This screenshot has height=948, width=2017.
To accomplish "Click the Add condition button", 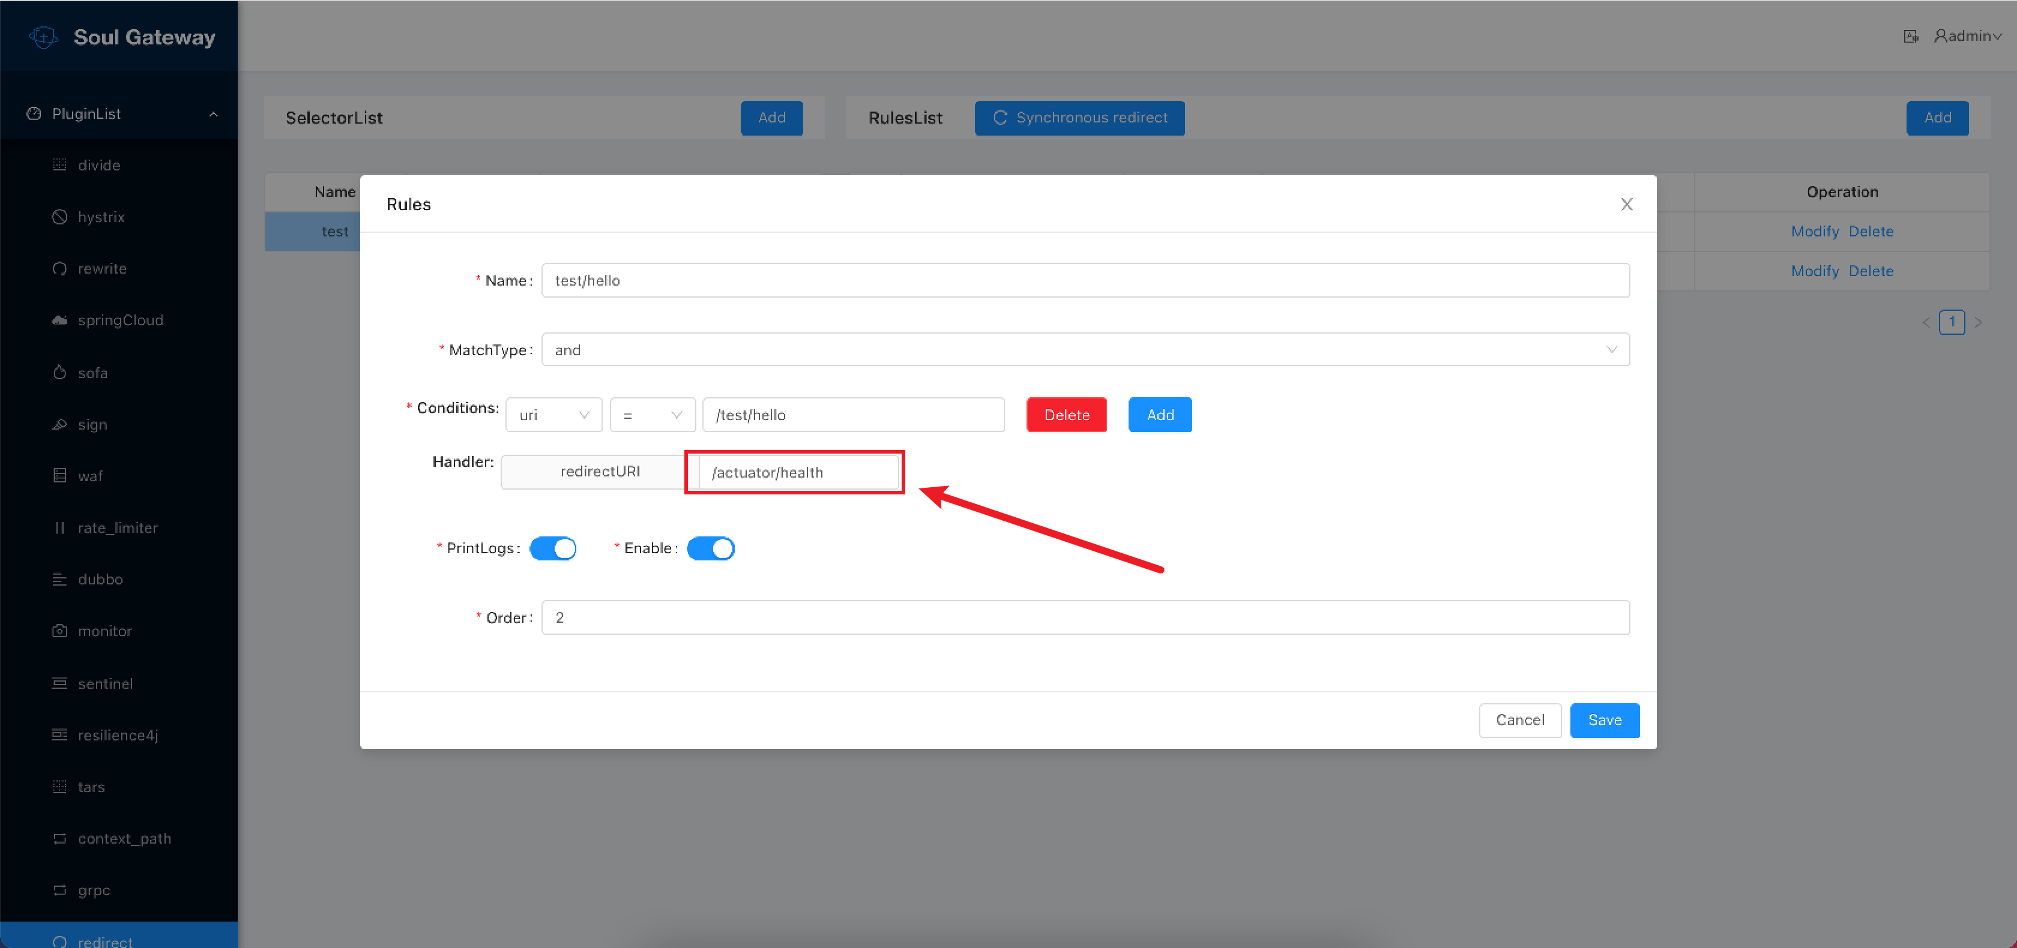I will tap(1159, 414).
